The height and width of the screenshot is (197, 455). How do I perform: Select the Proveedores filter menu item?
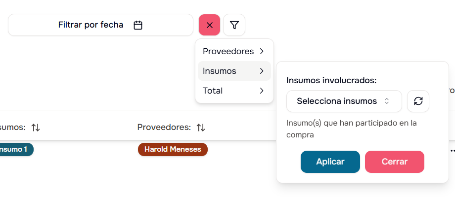click(x=228, y=51)
